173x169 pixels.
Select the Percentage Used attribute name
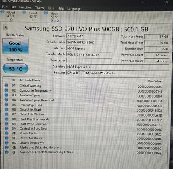[31, 105]
